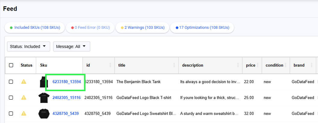Screen dimensions: 318x123
Task: Open title column options menu
Action: click(x=174, y=65)
